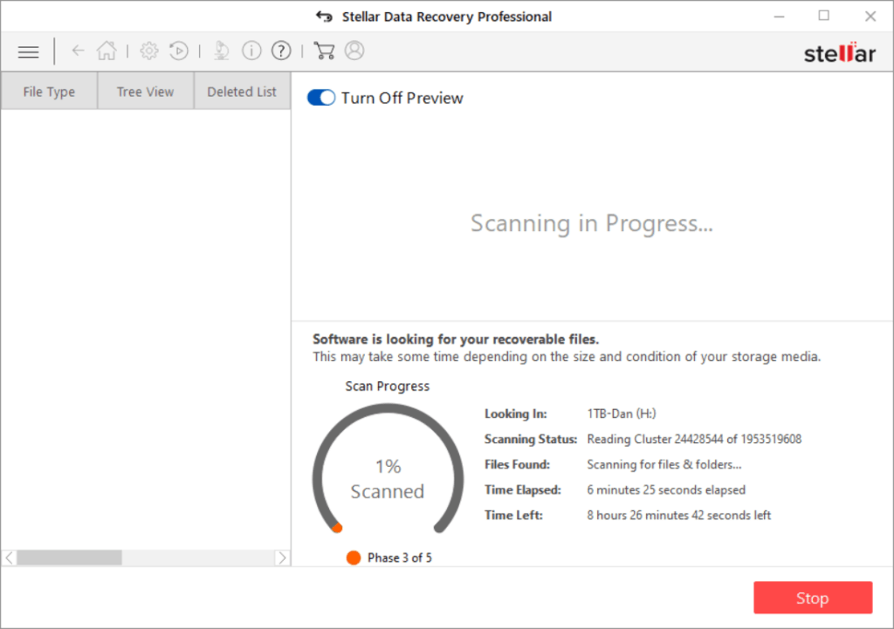Click the shopping cart buy icon

click(x=324, y=51)
